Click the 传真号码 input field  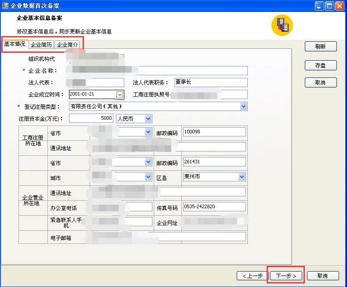pyautogui.click(x=214, y=207)
